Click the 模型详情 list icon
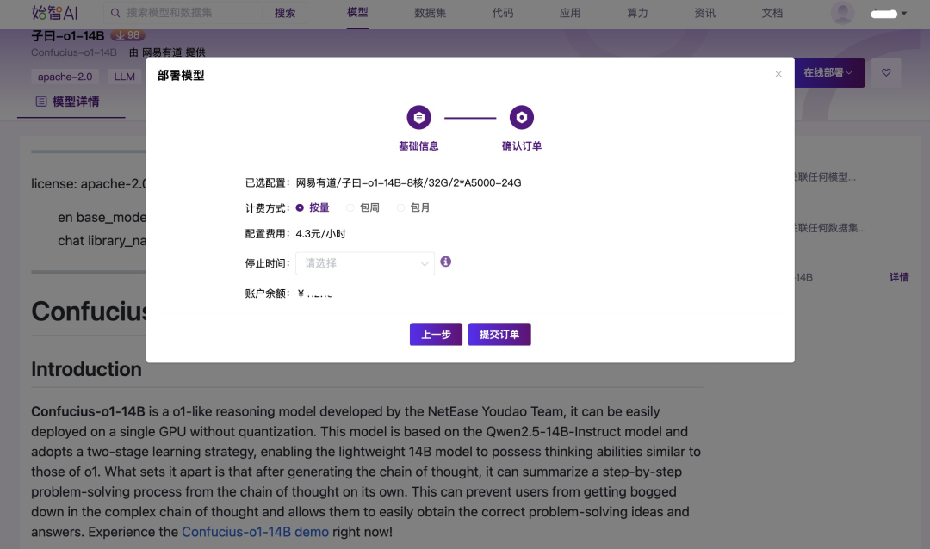The image size is (930, 549). (41, 102)
